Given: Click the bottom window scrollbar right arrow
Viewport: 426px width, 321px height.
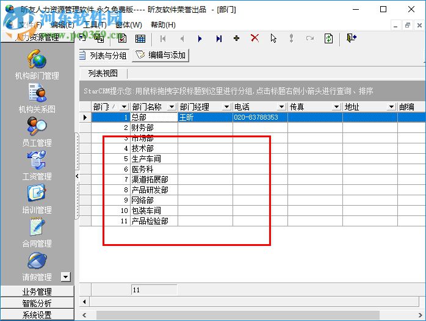Looking at the screenshot, I should [x=420, y=315].
